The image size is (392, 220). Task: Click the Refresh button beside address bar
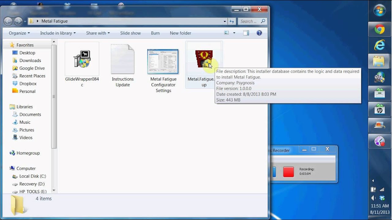[232, 21]
